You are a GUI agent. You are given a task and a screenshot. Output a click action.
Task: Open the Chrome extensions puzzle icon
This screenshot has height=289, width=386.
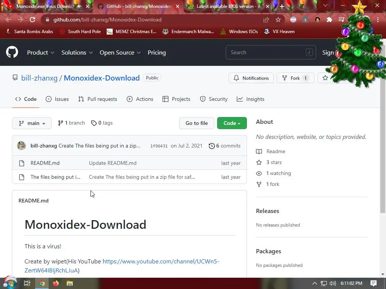pyautogui.click(x=329, y=20)
